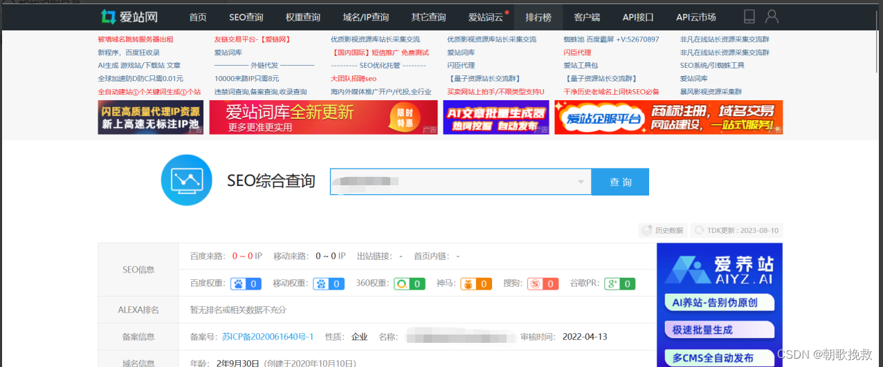
Task: Click the 爱站企服平台 banner
Action: 668,117
